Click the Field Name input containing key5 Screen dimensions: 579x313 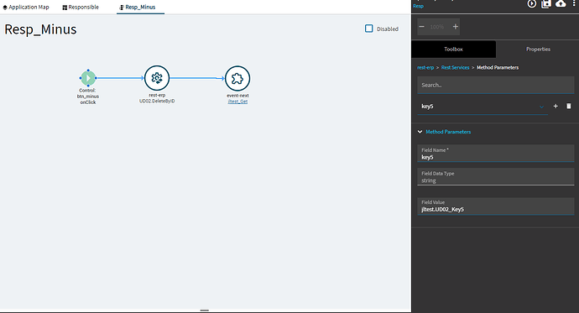coord(496,154)
